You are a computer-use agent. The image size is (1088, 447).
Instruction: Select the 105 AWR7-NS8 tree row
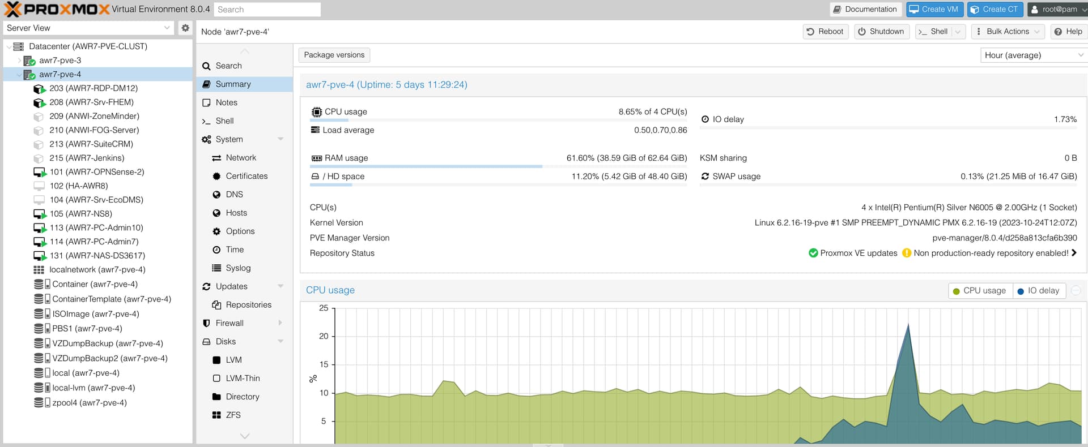(x=97, y=214)
